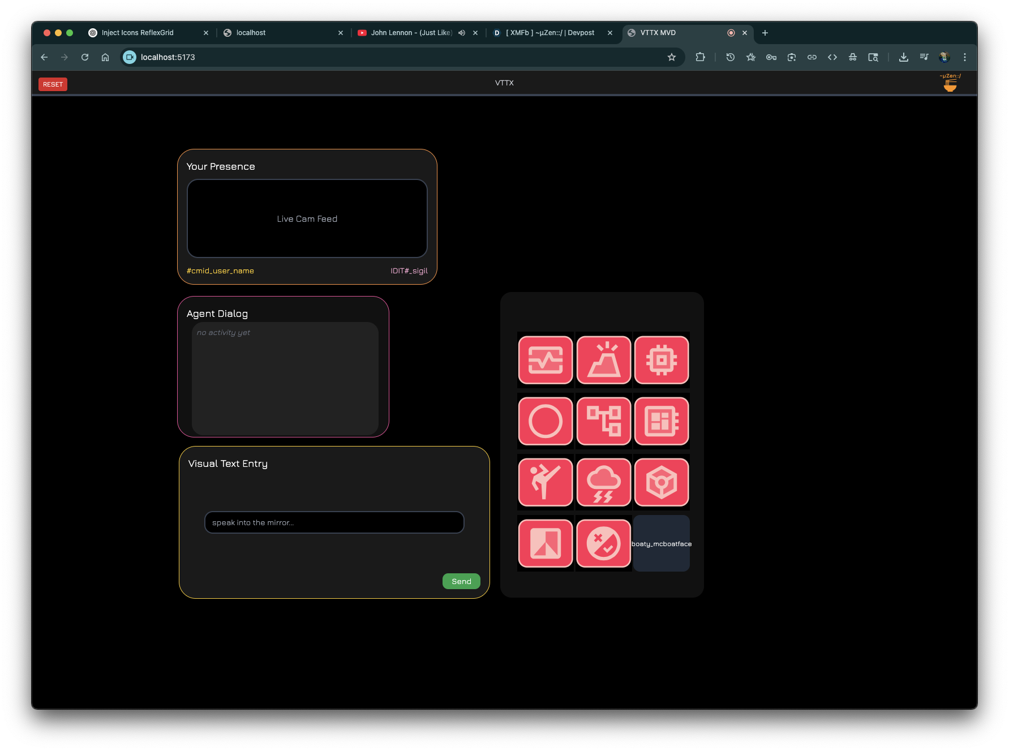Bookmark this page with the star icon

point(672,57)
